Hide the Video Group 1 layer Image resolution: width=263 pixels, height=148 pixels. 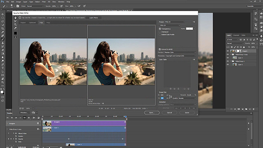pyautogui.click(x=228, y=61)
